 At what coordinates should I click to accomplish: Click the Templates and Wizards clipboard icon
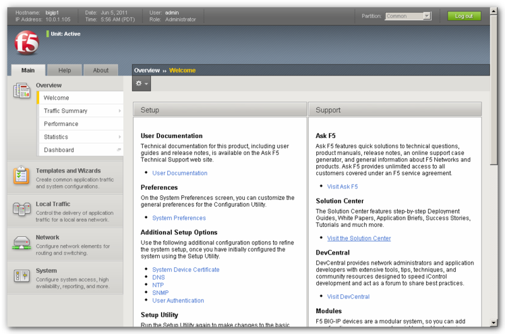21,175
